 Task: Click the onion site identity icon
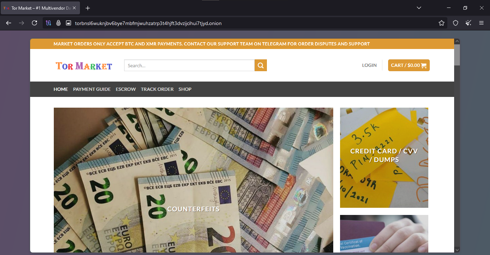click(x=58, y=23)
